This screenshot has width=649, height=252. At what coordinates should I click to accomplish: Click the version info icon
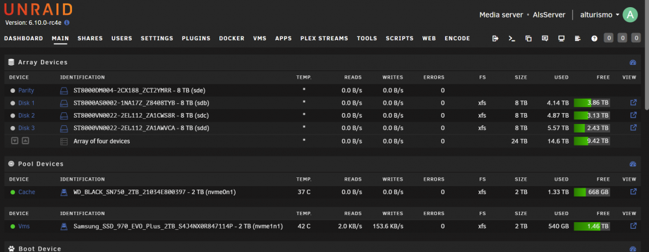(x=67, y=23)
